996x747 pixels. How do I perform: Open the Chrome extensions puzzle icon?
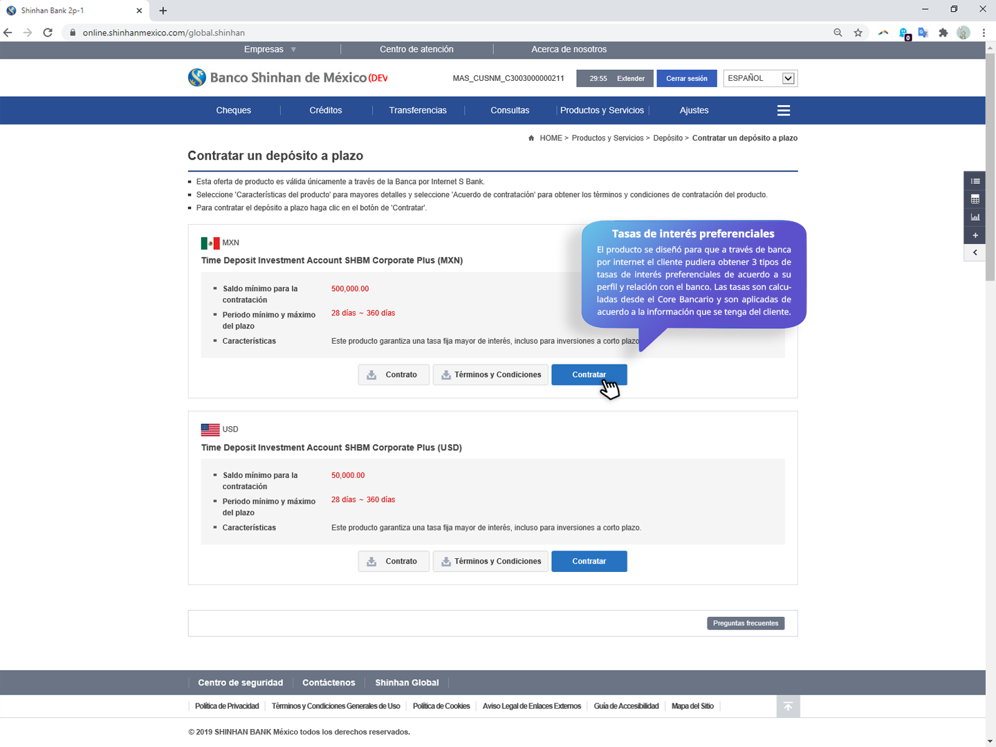point(943,33)
